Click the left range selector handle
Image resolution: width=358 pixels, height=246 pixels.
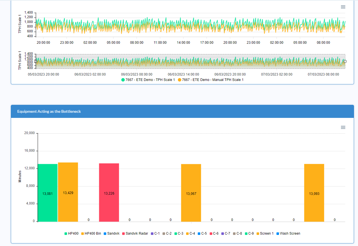point(36,61)
